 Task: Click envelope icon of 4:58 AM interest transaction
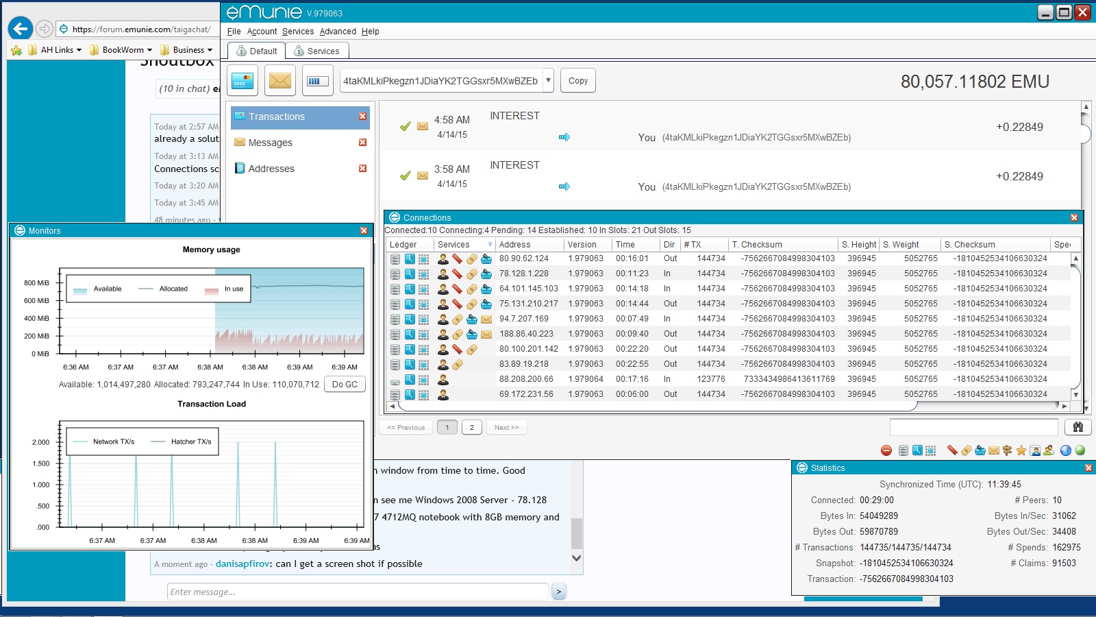[423, 126]
